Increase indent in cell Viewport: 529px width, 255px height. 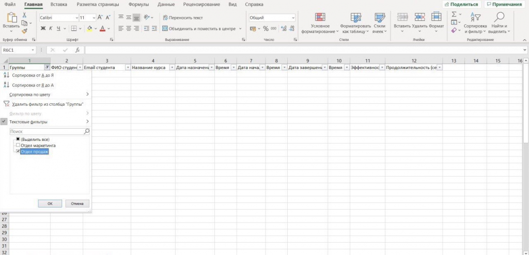(154, 29)
